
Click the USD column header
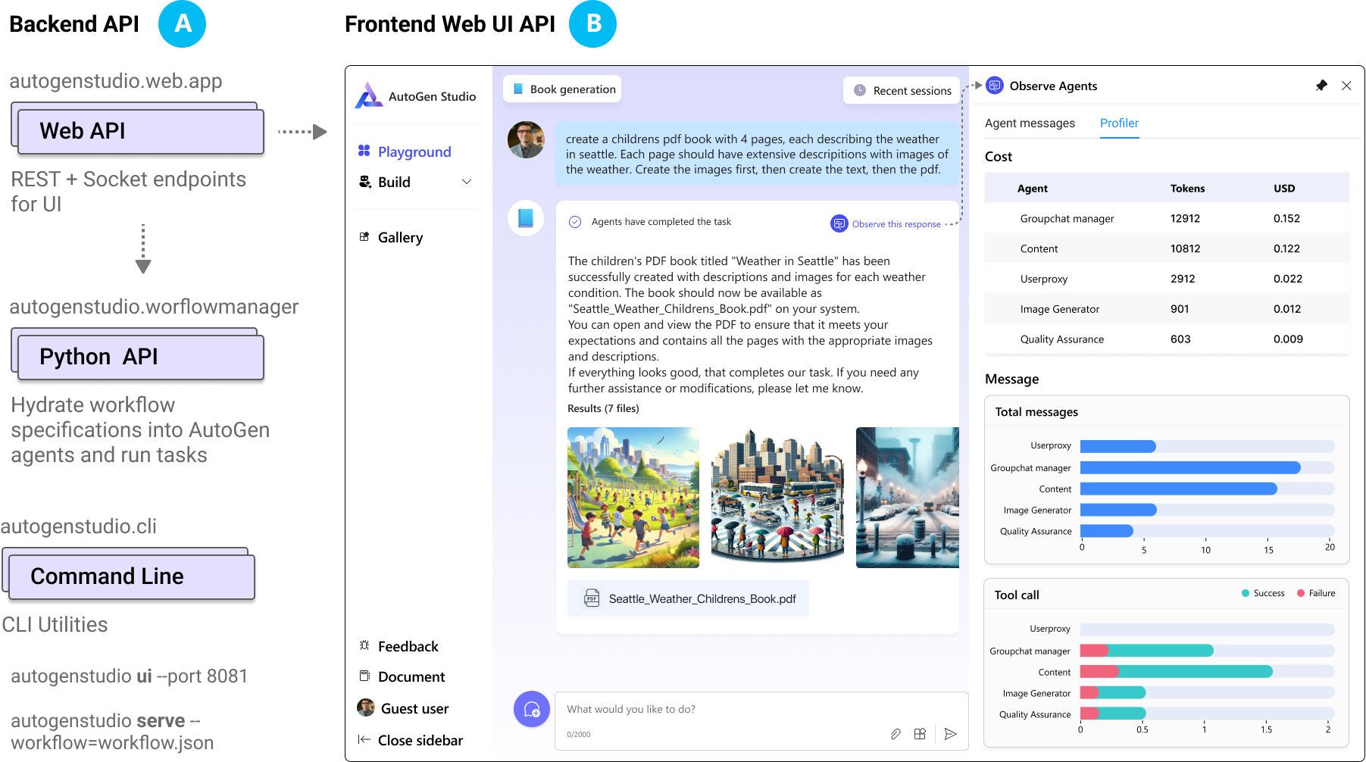tap(1284, 188)
